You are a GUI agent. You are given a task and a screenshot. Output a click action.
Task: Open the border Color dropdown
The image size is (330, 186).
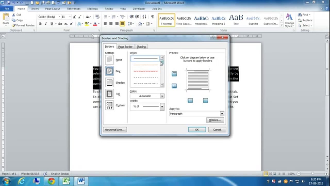(x=162, y=96)
